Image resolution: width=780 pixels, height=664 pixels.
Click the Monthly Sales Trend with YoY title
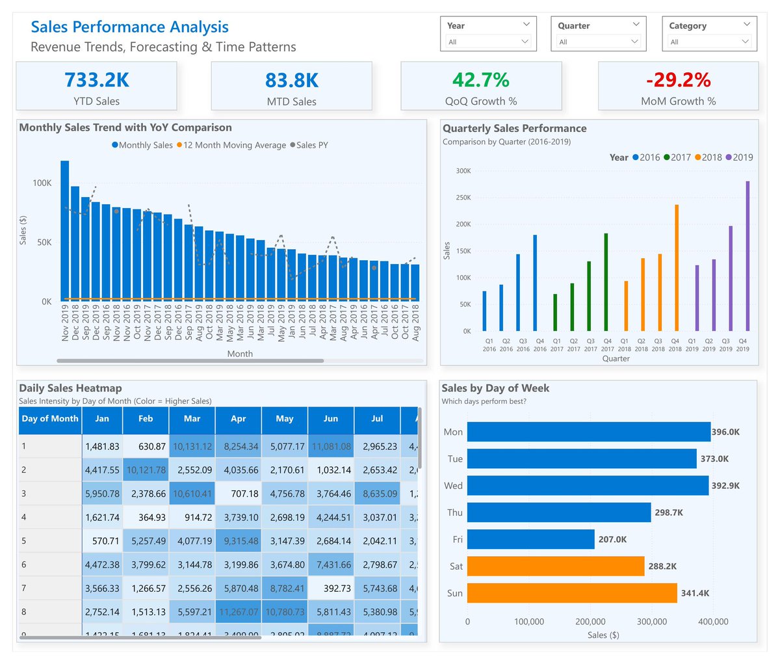(x=125, y=128)
